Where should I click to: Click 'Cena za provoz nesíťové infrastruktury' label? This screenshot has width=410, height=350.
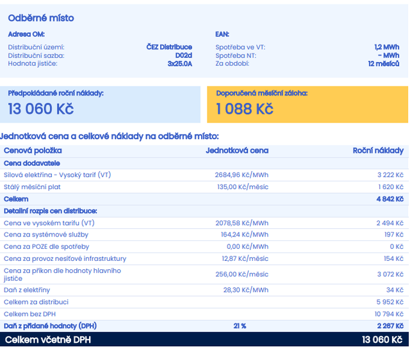65,259
